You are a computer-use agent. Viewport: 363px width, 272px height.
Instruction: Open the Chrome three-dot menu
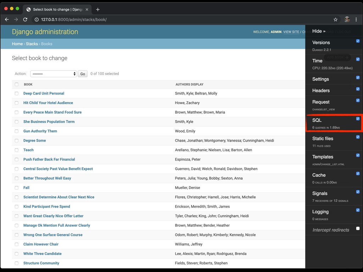[x=356, y=19]
